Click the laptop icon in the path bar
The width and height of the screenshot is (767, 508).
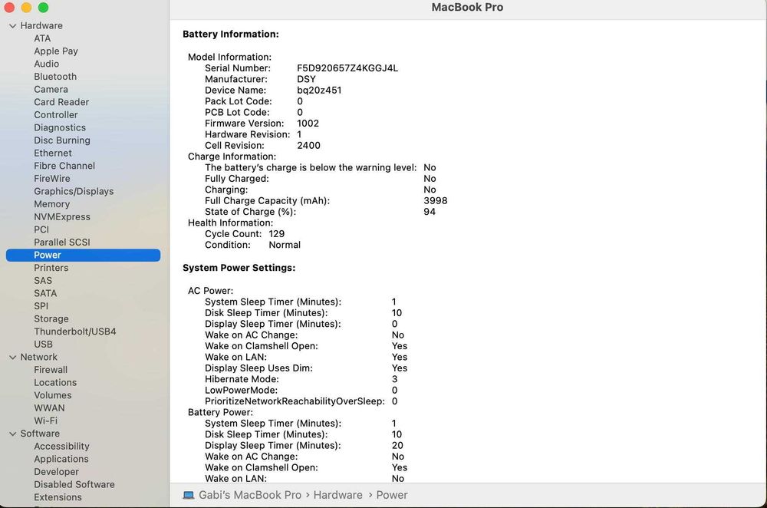[x=189, y=495]
